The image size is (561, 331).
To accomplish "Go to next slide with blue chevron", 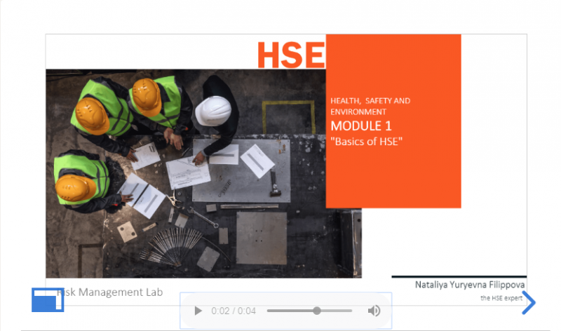I will [529, 302].
